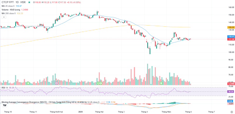Click the Tháng Năm time-axis label

(166, 112)
